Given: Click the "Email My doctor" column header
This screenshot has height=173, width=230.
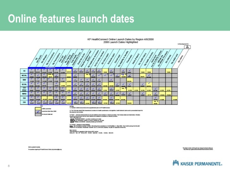Looking at the screenshot, I should tap(81, 59).
